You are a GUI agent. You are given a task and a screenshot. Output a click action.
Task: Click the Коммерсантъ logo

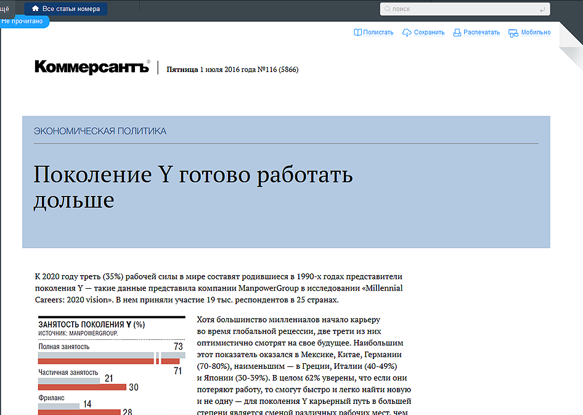tap(92, 66)
